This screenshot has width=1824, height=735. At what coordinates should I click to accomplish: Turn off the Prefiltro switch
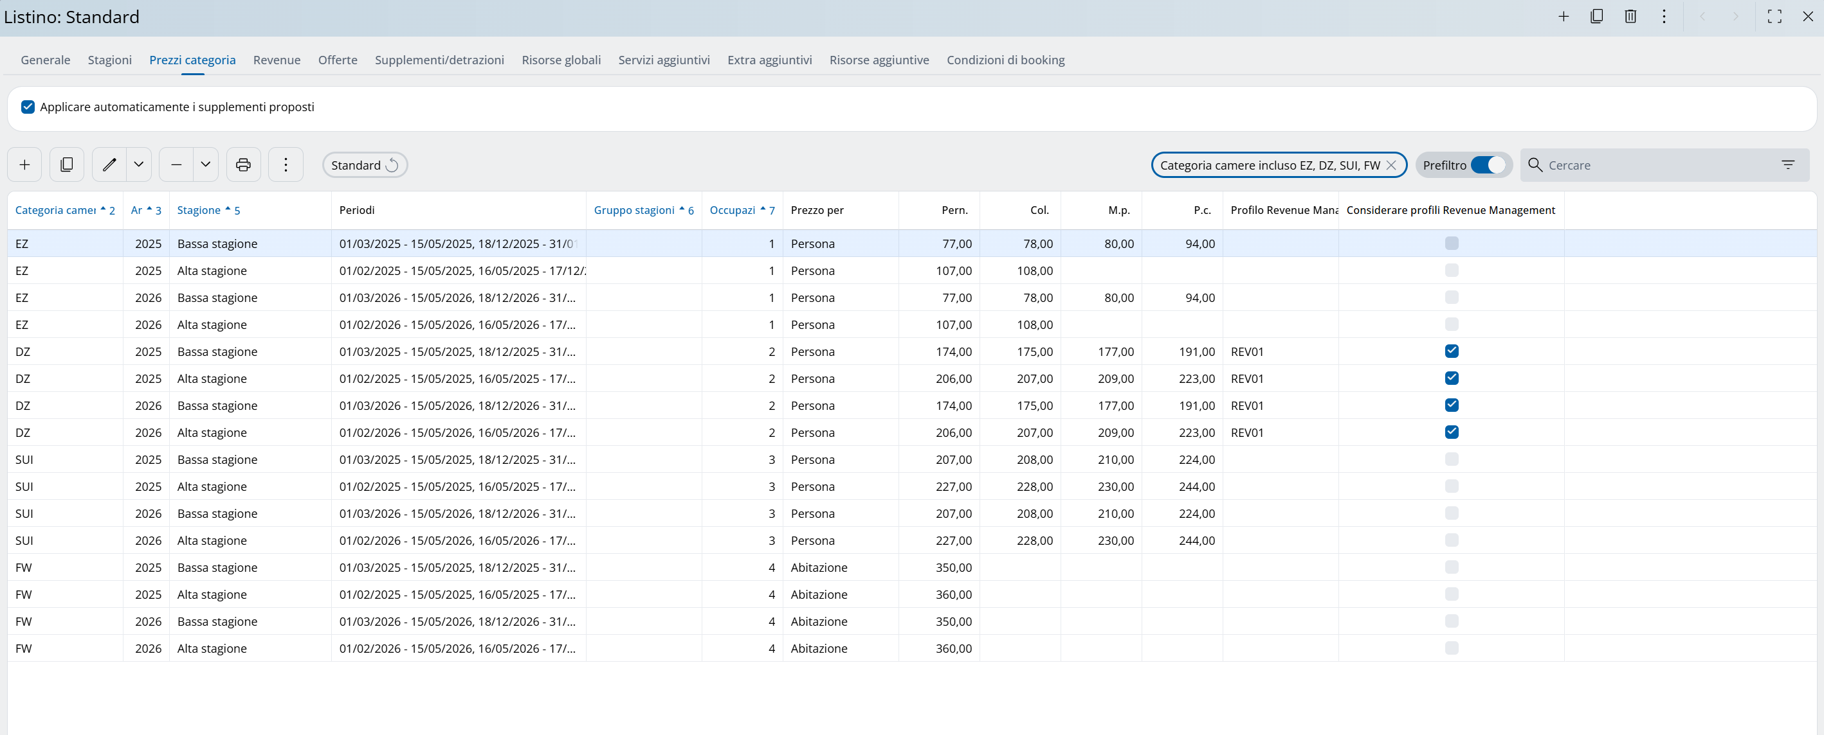point(1488,165)
